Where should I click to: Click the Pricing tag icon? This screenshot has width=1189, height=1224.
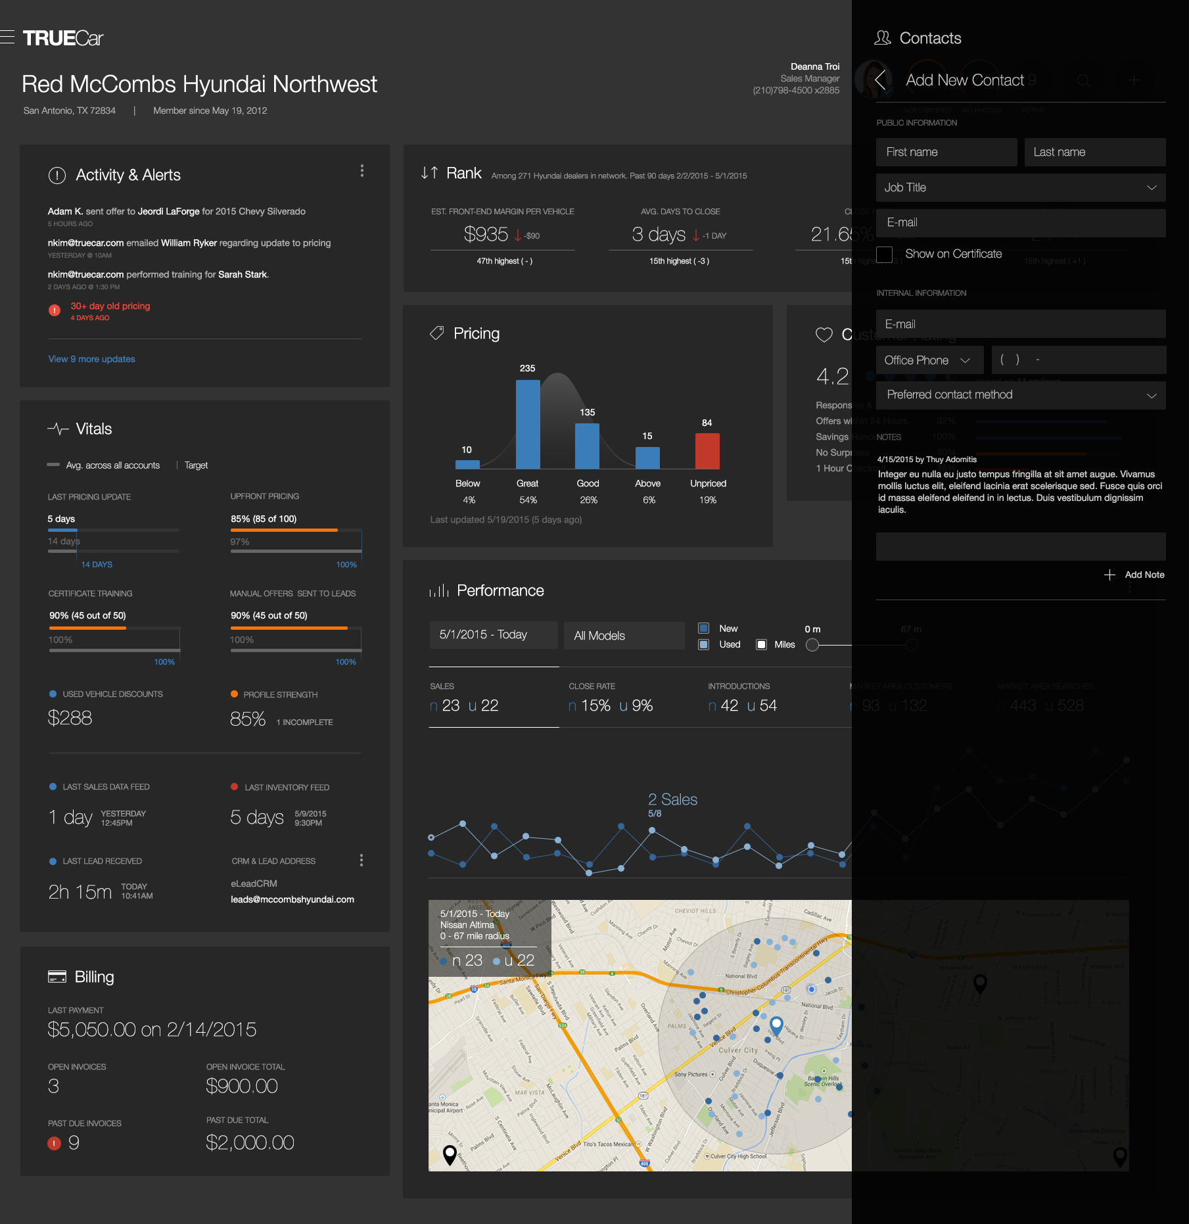tap(437, 333)
